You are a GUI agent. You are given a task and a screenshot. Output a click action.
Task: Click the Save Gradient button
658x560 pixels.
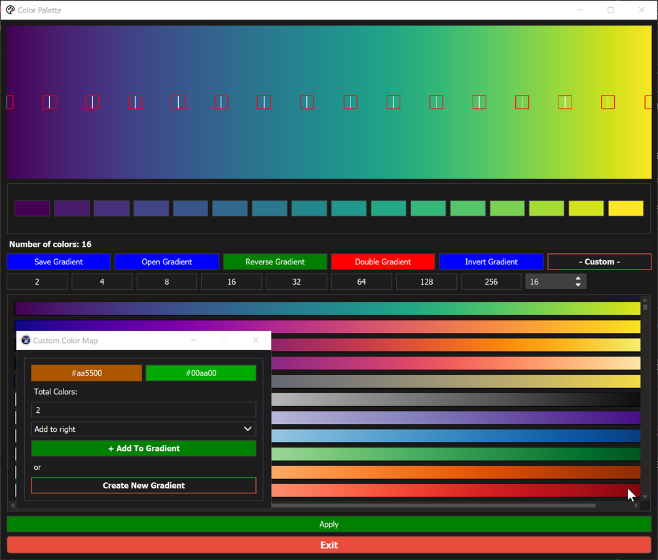click(x=59, y=262)
